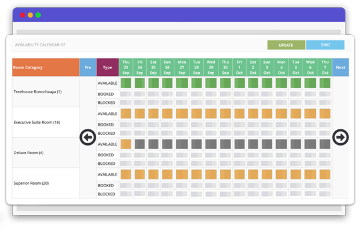Image resolution: width=361 pixels, height=228 pixels.
Task: Click the UPDATE button
Action: tap(286, 45)
